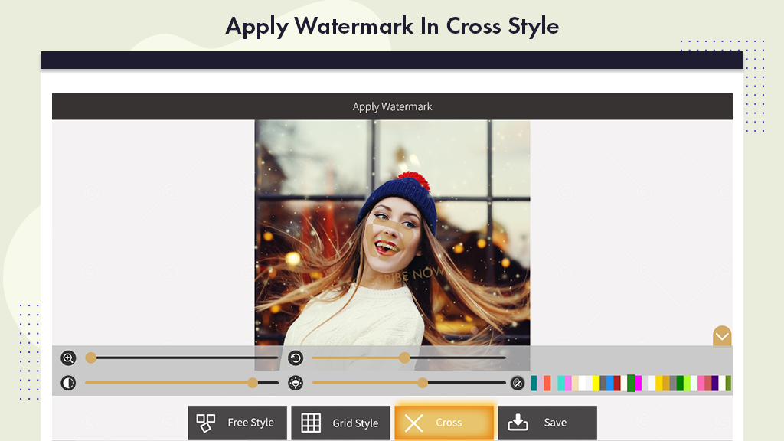Screen dimensions: 784x441
Task: Click the sun-shaped brightness icon
Action: [296, 383]
